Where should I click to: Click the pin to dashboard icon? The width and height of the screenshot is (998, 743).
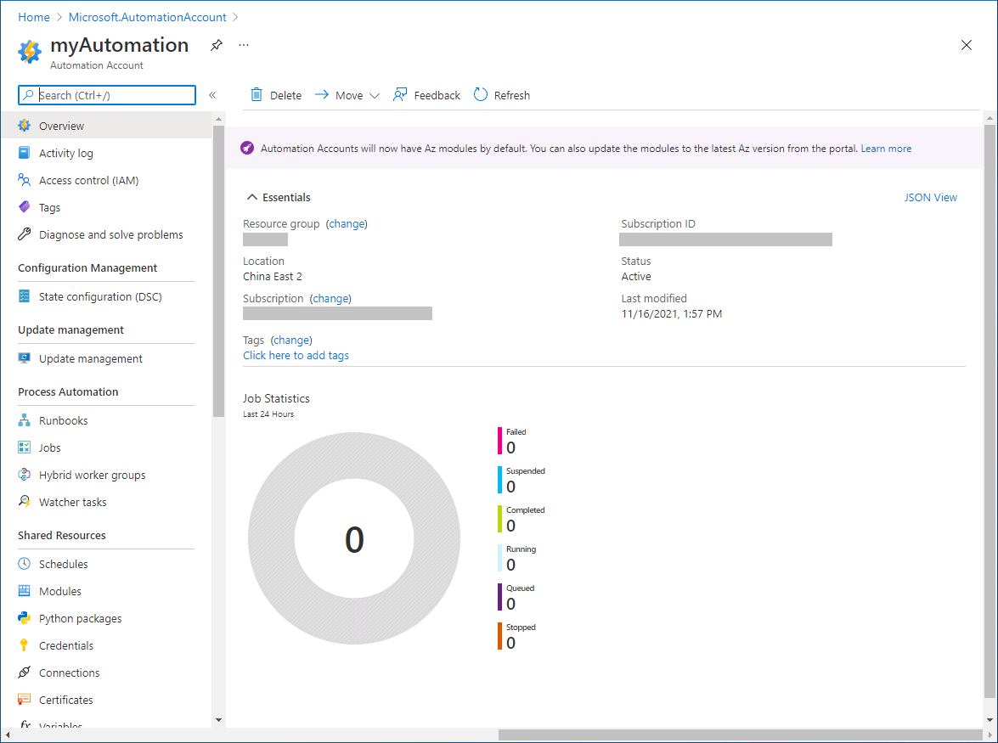click(217, 46)
